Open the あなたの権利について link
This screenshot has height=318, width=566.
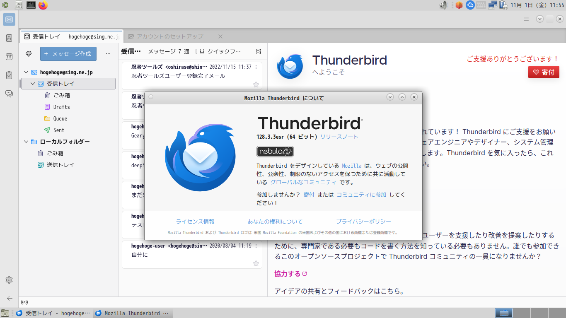[275, 222]
